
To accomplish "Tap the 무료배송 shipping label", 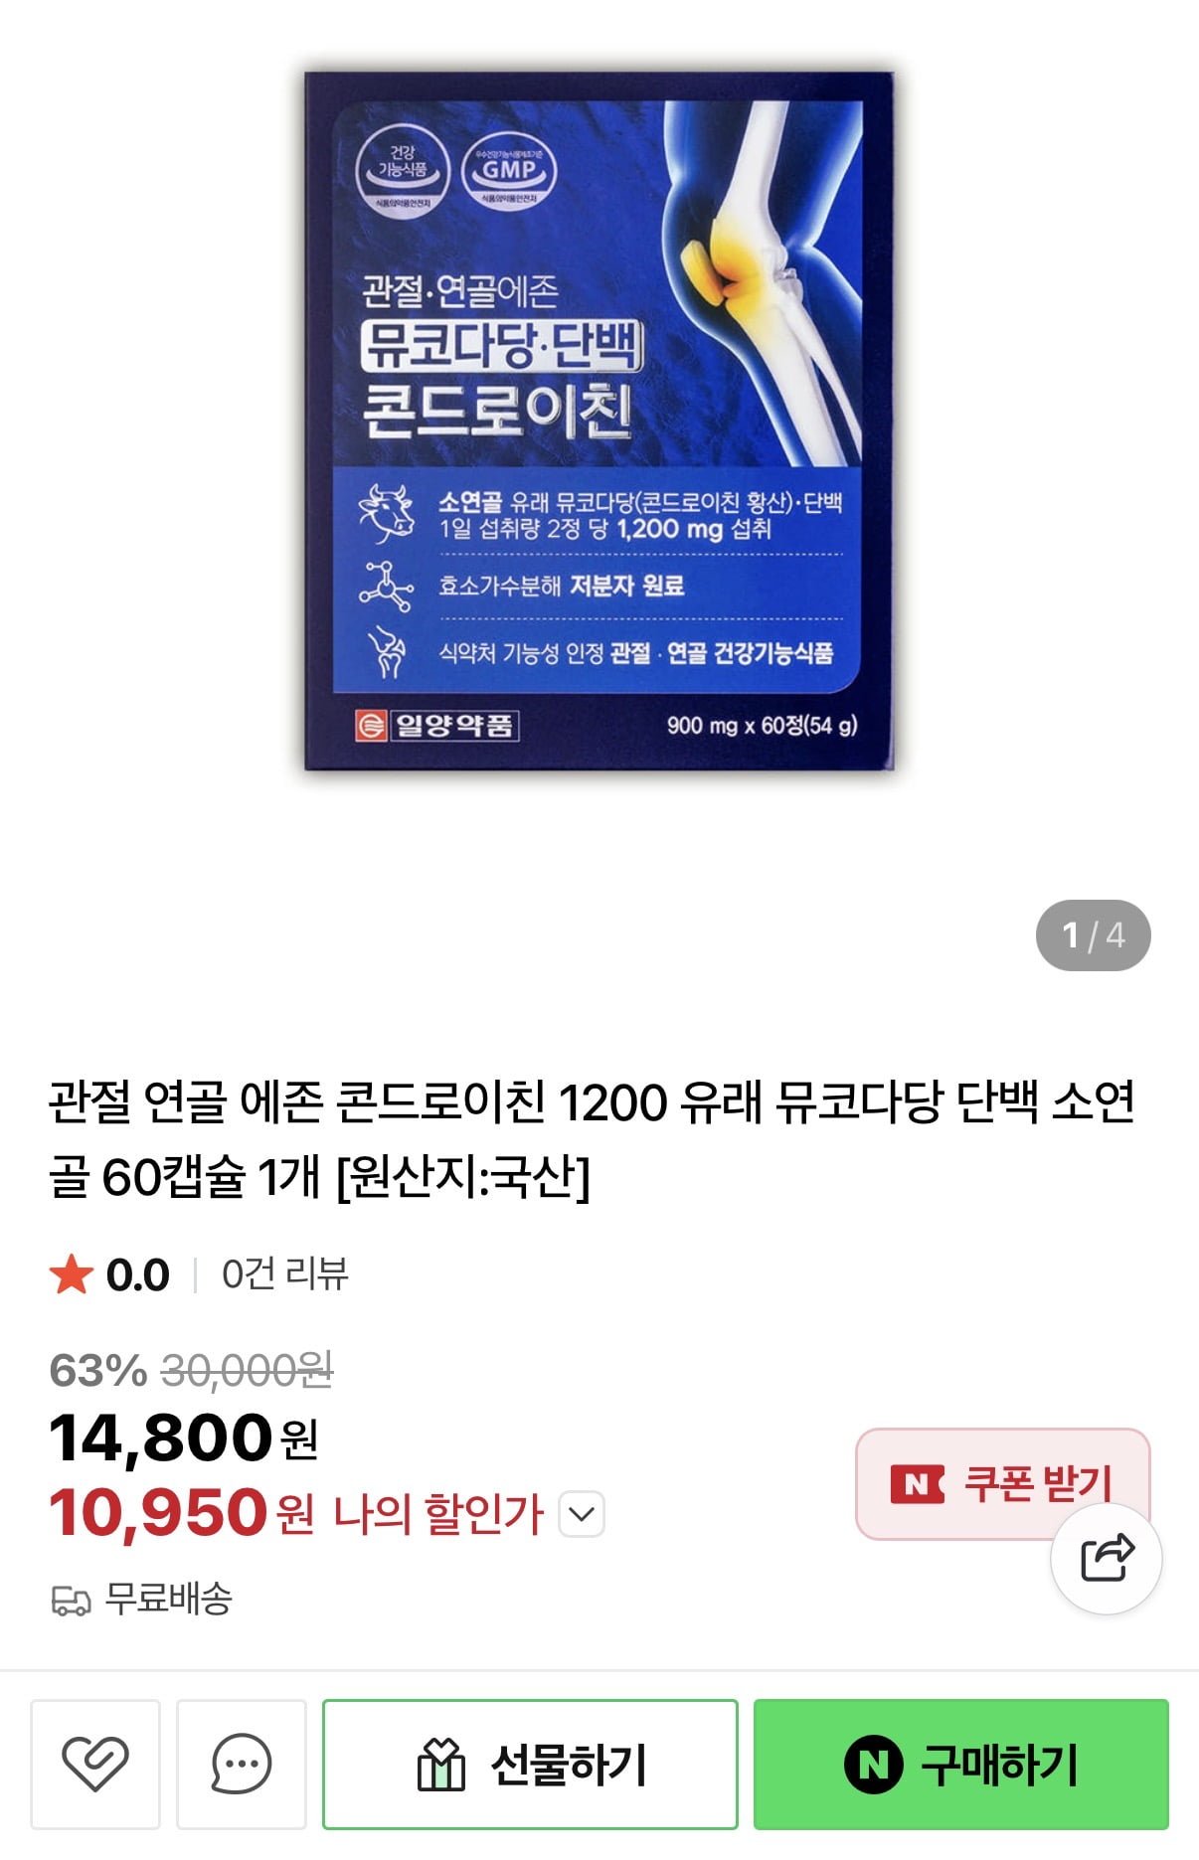I will coord(169,1600).
